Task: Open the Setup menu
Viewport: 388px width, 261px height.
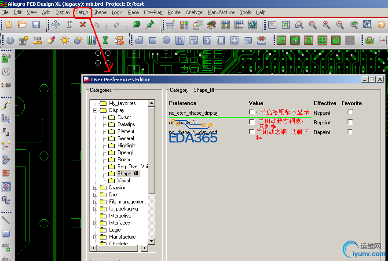Action: pyautogui.click(x=82, y=12)
